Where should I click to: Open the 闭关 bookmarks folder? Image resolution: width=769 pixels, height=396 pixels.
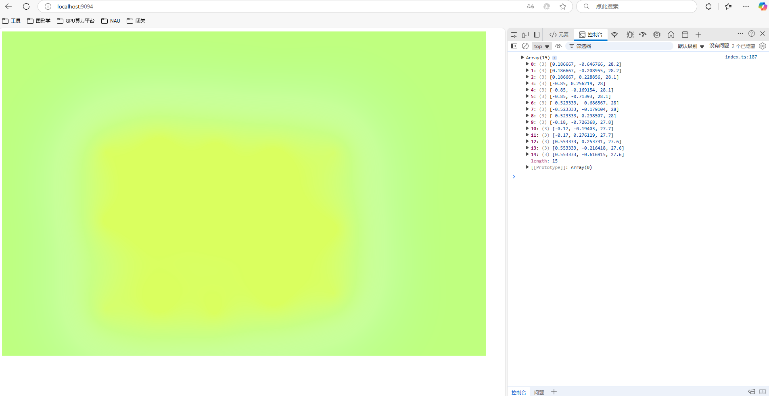(x=136, y=21)
